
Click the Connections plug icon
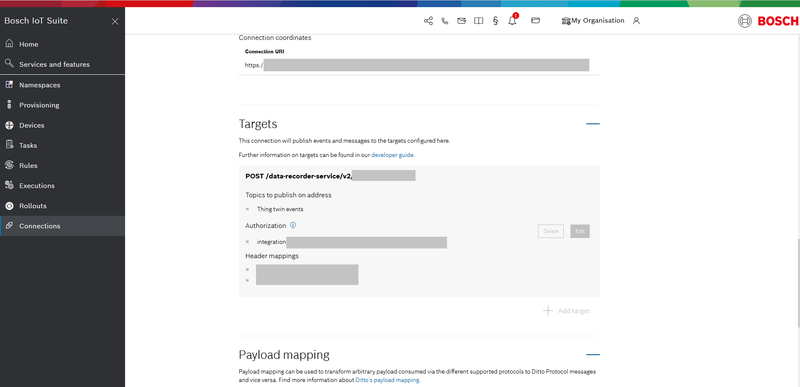pos(9,225)
